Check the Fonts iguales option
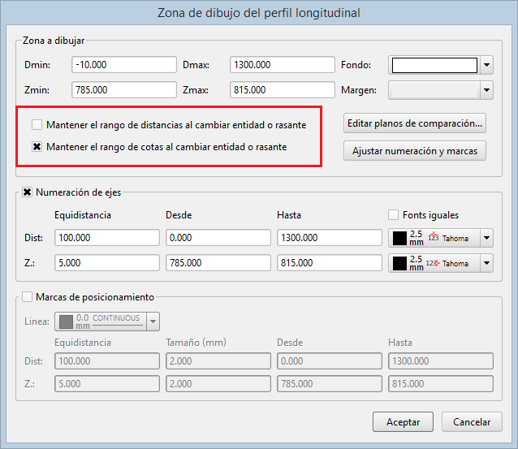The image size is (518, 449). tap(395, 215)
